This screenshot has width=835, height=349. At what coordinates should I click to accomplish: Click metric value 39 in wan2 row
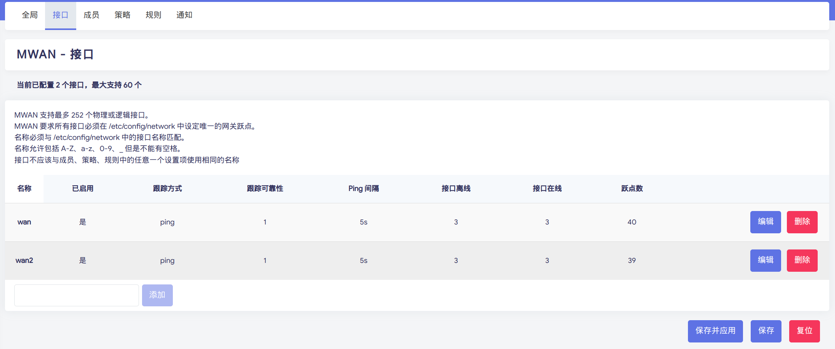tap(632, 261)
